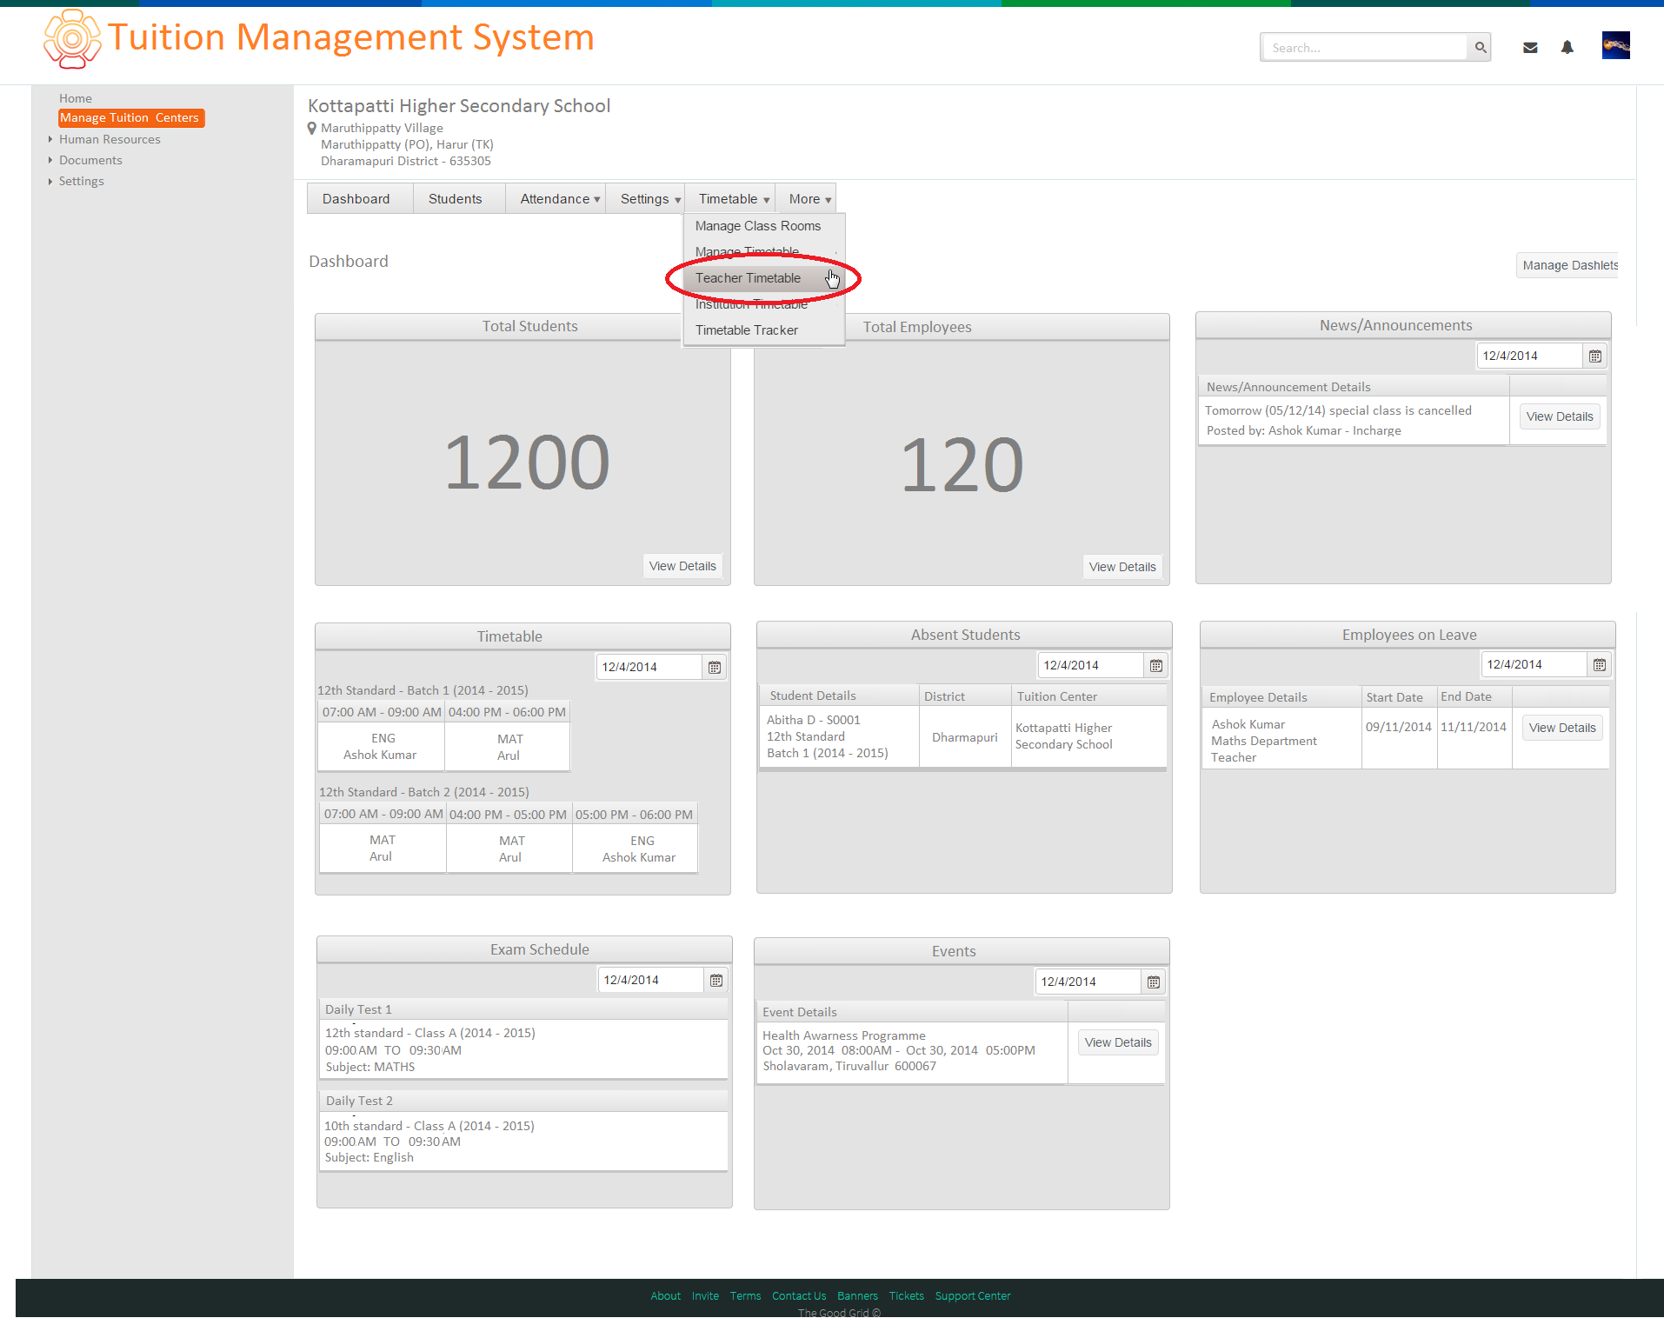1664x1318 pixels.
Task: Open the Support Center footer link
Action: click(973, 1296)
